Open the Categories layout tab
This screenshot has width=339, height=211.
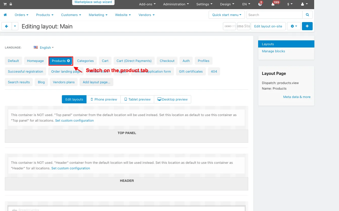point(85,61)
